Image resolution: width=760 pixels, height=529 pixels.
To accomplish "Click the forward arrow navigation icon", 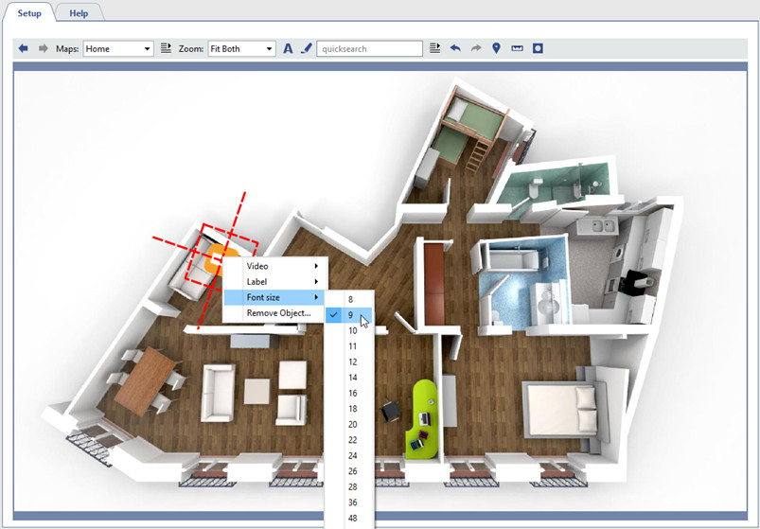I will (x=43, y=48).
